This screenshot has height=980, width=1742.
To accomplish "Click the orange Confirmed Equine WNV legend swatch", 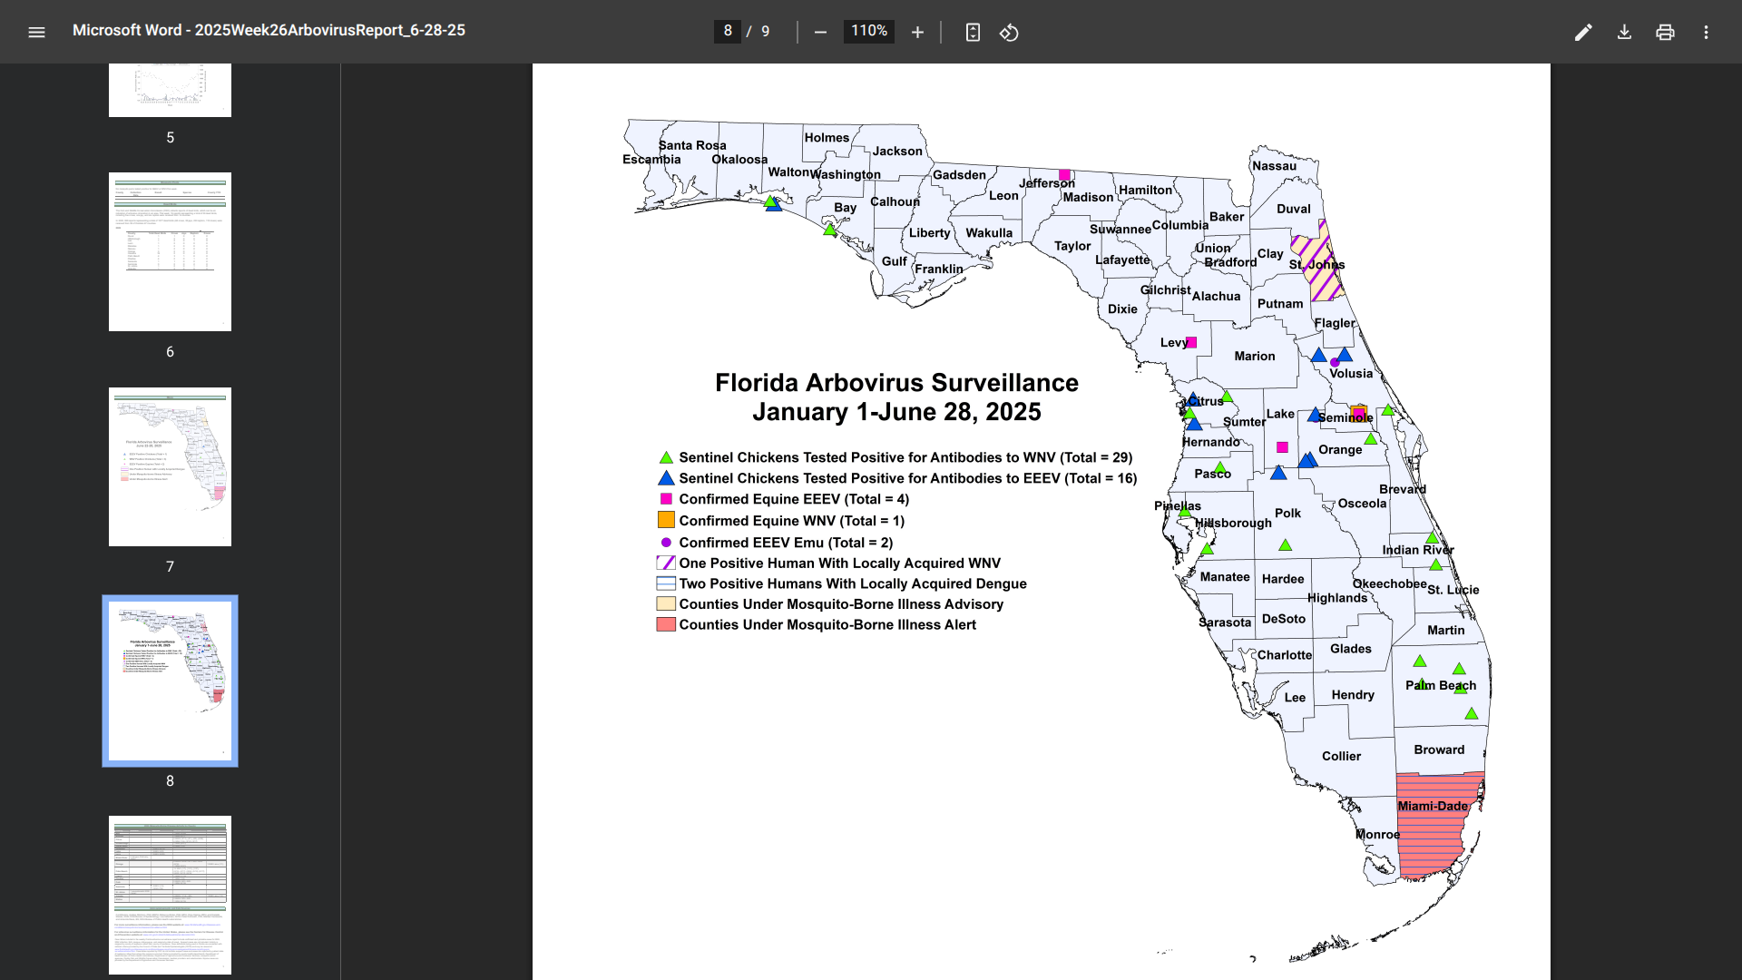I will pos(666,520).
